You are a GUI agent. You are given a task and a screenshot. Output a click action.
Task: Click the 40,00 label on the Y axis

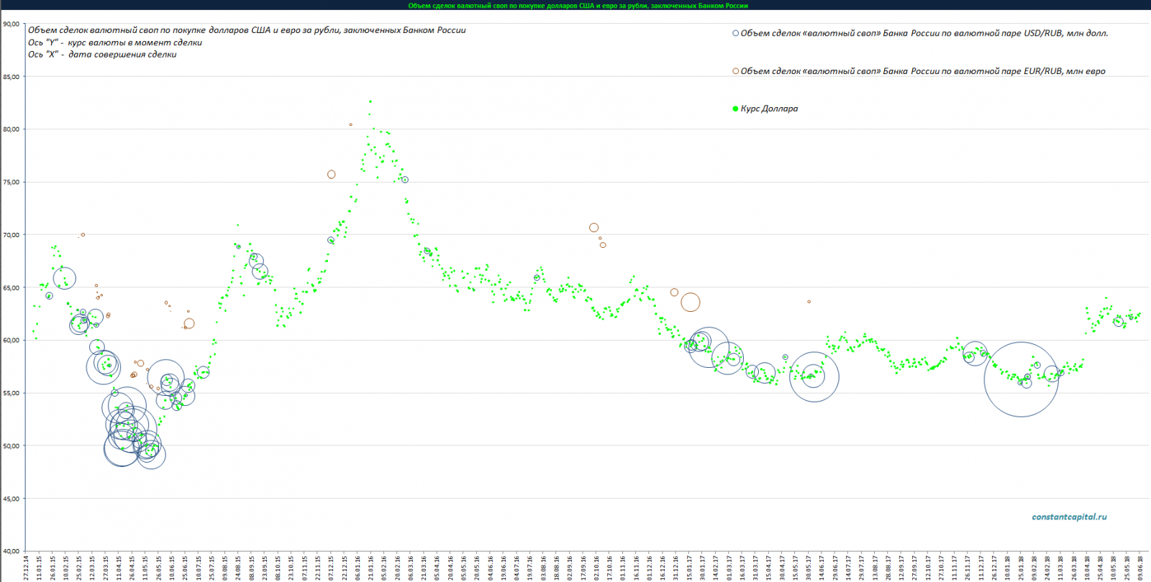point(11,551)
